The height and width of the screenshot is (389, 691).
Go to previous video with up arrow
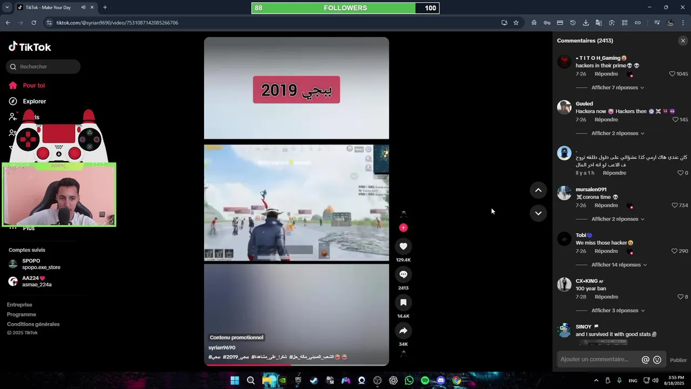click(x=538, y=190)
